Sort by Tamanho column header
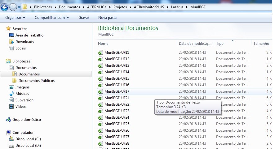Image resolution: width=275 pixels, height=149 pixels. (x=261, y=44)
